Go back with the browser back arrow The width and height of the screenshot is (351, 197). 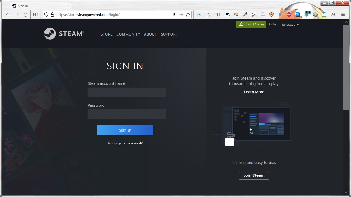8,15
